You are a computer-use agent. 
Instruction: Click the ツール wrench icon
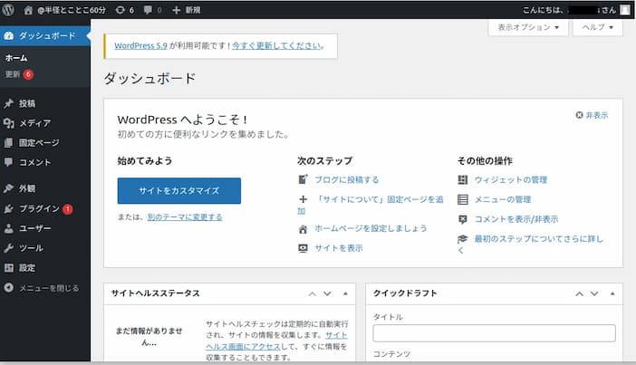[8, 248]
